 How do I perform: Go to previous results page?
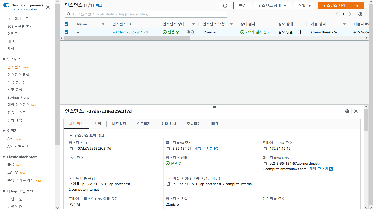[x=336, y=14]
